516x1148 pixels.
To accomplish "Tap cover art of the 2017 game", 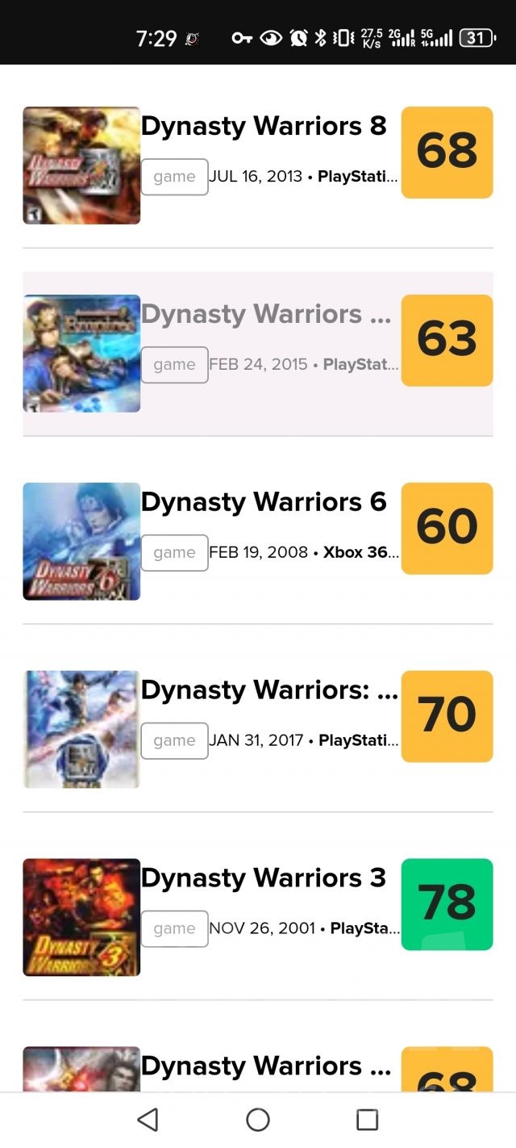I will (81, 730).
